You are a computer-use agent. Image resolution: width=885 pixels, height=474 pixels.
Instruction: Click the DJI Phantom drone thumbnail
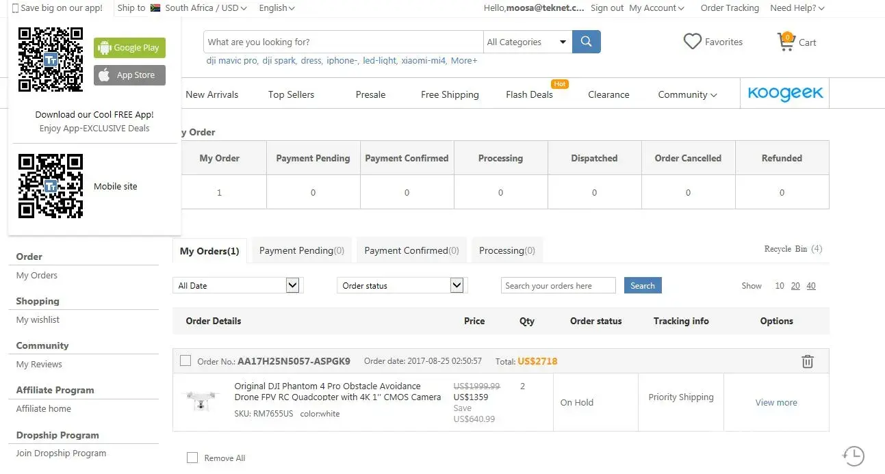pos(201,400)
